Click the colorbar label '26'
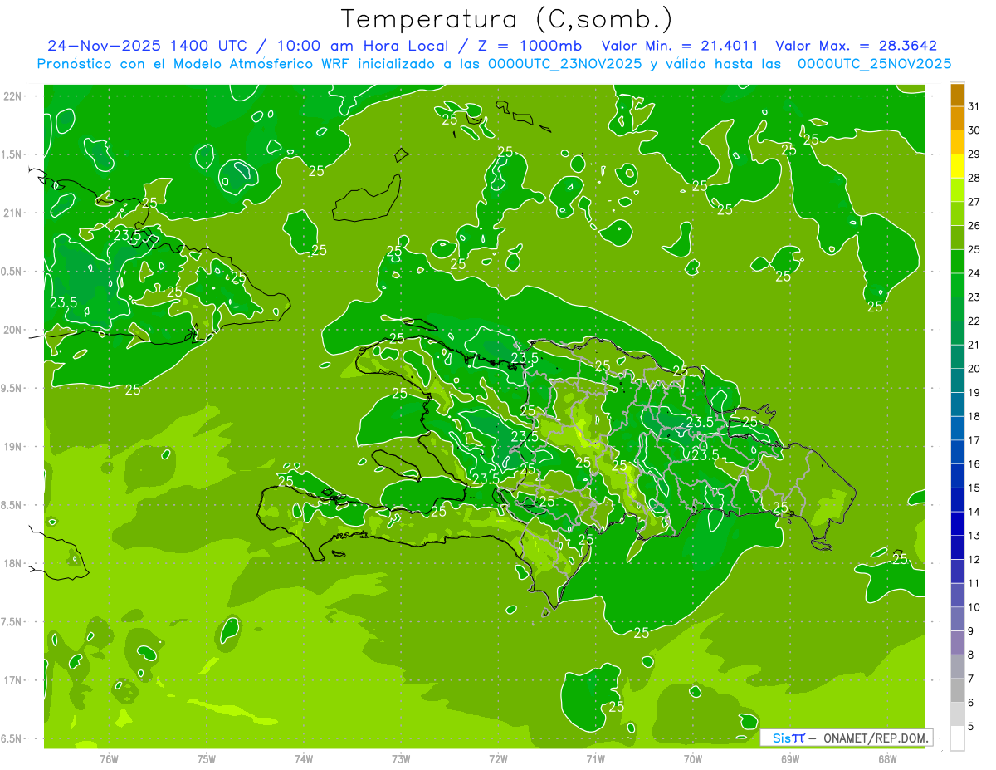The image size is (996, 770). (x=974, y=225)
